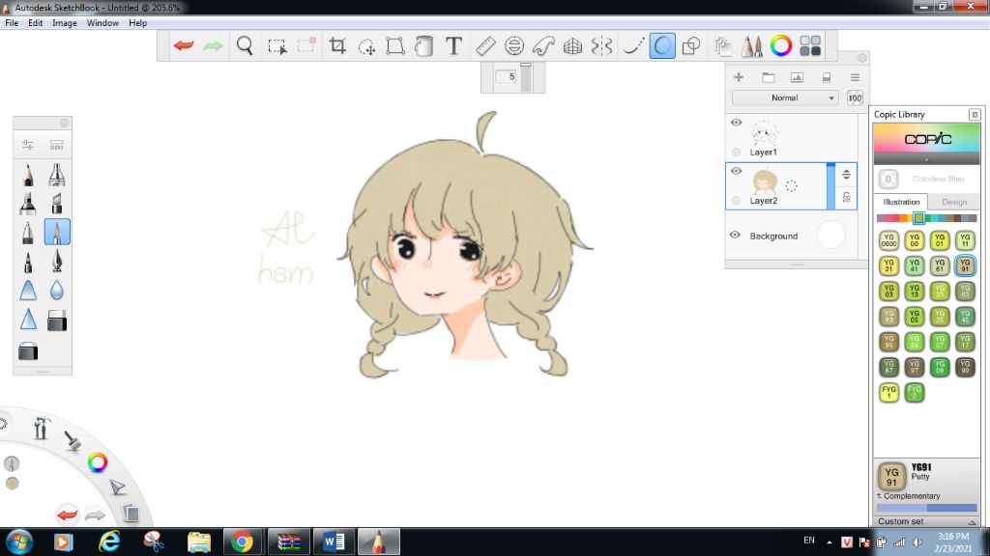Open lagoon color wheel menu
This screenshot has height=556, width=990.
pyautogui.click(x=98, y=462)
